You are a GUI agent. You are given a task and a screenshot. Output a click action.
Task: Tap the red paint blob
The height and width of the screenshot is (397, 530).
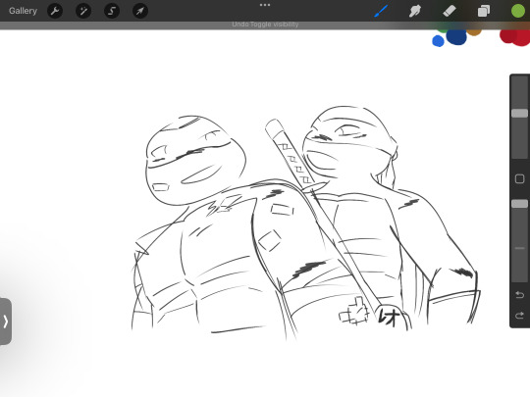[515, 37]
